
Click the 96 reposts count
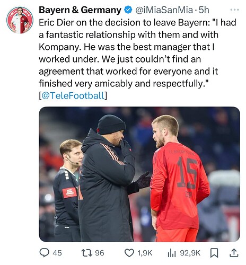100,253
